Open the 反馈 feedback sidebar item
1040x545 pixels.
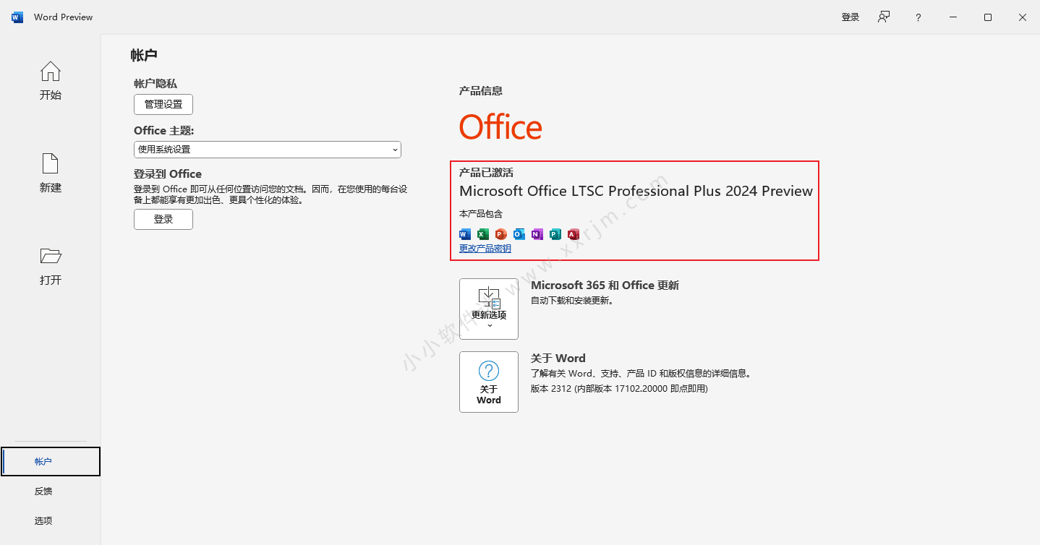(43, 492)
